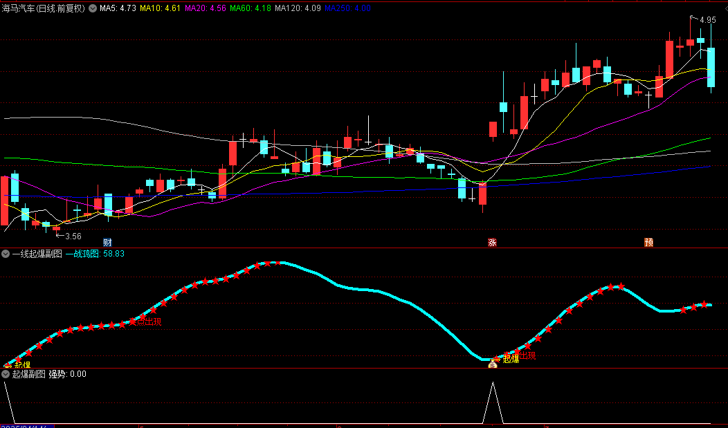The image size is (728, 428).
Task: Select the 战鸿图 value label
Action: 95,254
